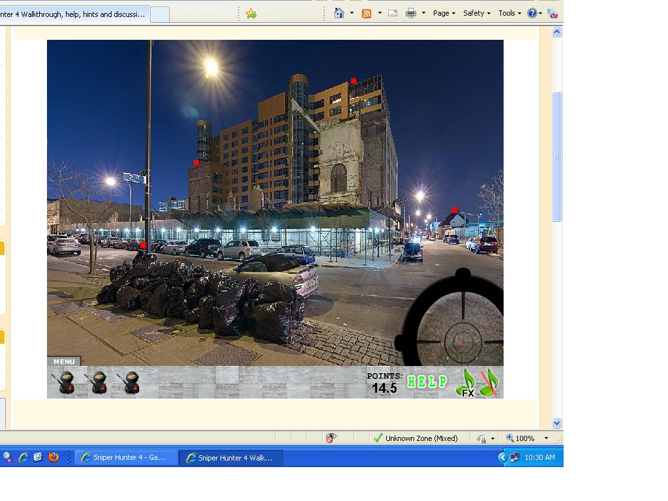Open the Tools dropdown menu
The width and height of the screenshot is (668, 501).
(x=509, y=13)
